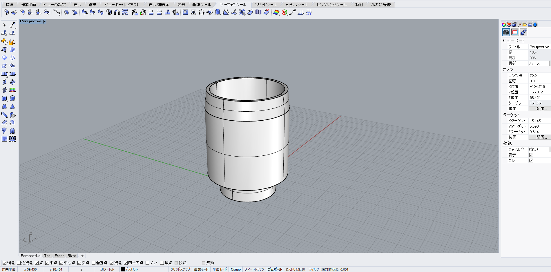Screen dimensions: 551x272
Task: Open the yellow folder panel tab
Action: point(525,25)
